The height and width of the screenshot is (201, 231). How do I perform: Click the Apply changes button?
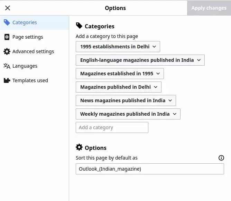[209, 8]
